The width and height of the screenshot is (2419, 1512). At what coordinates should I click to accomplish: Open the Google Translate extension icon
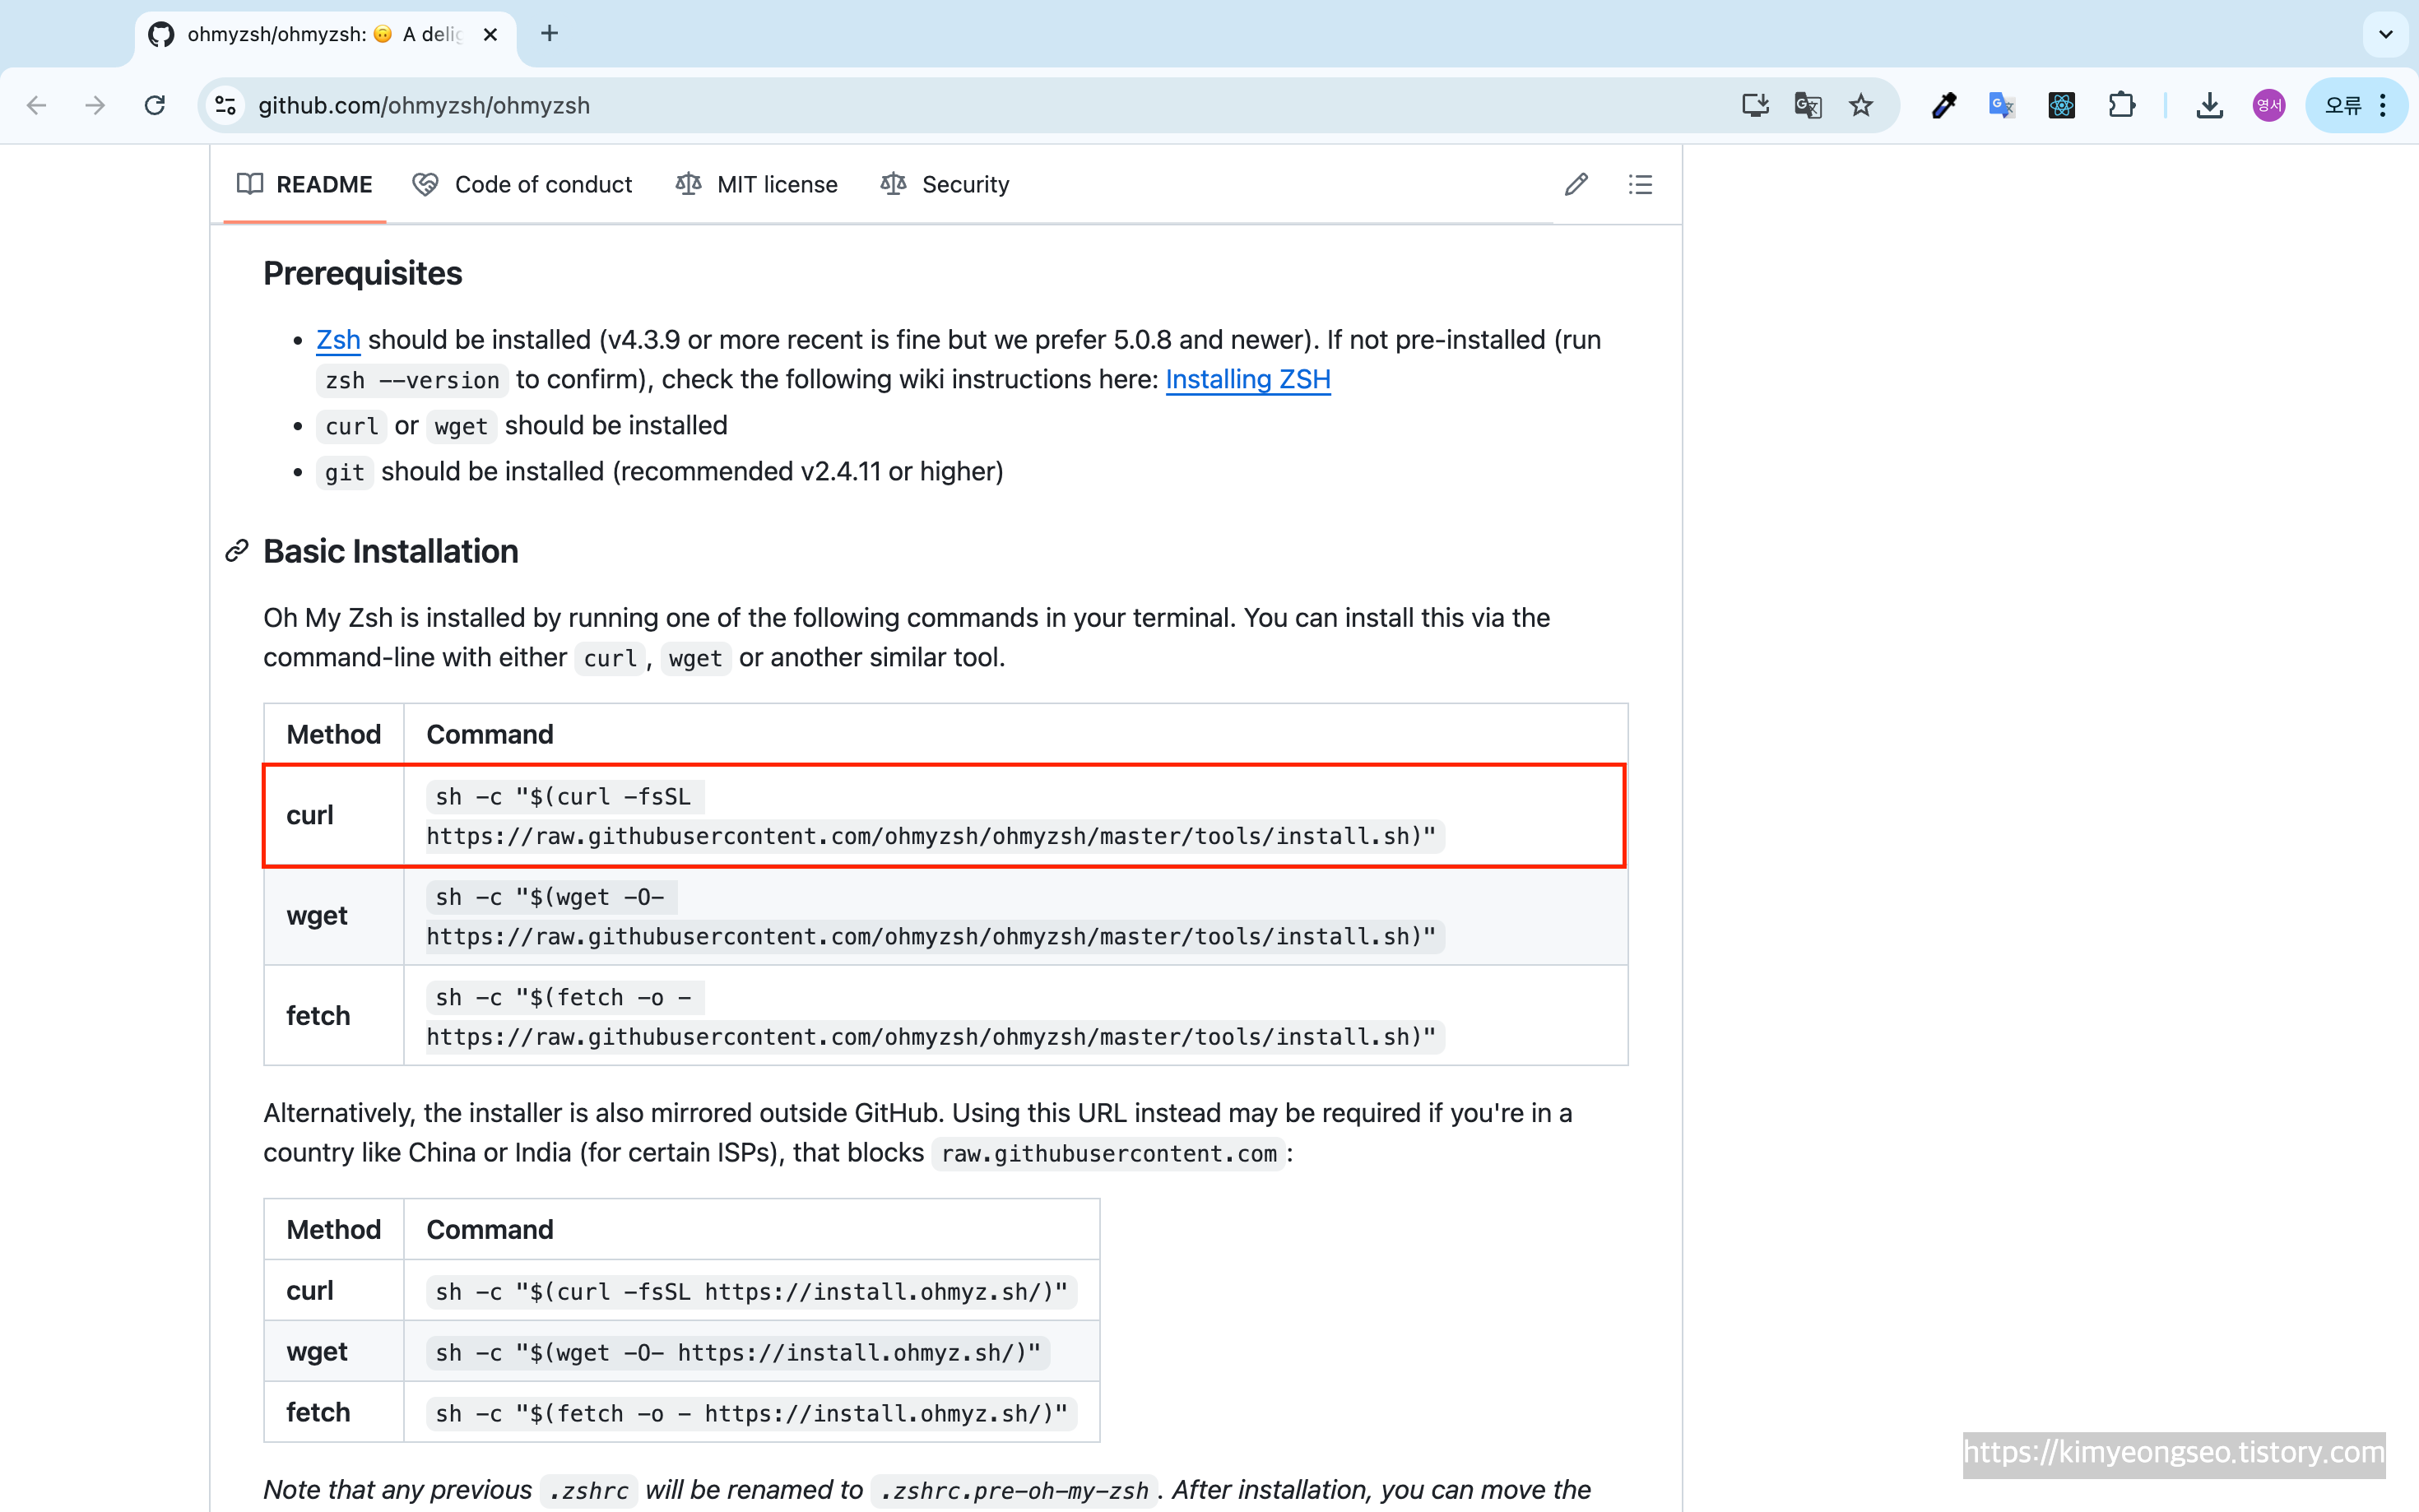point(2002,105)
